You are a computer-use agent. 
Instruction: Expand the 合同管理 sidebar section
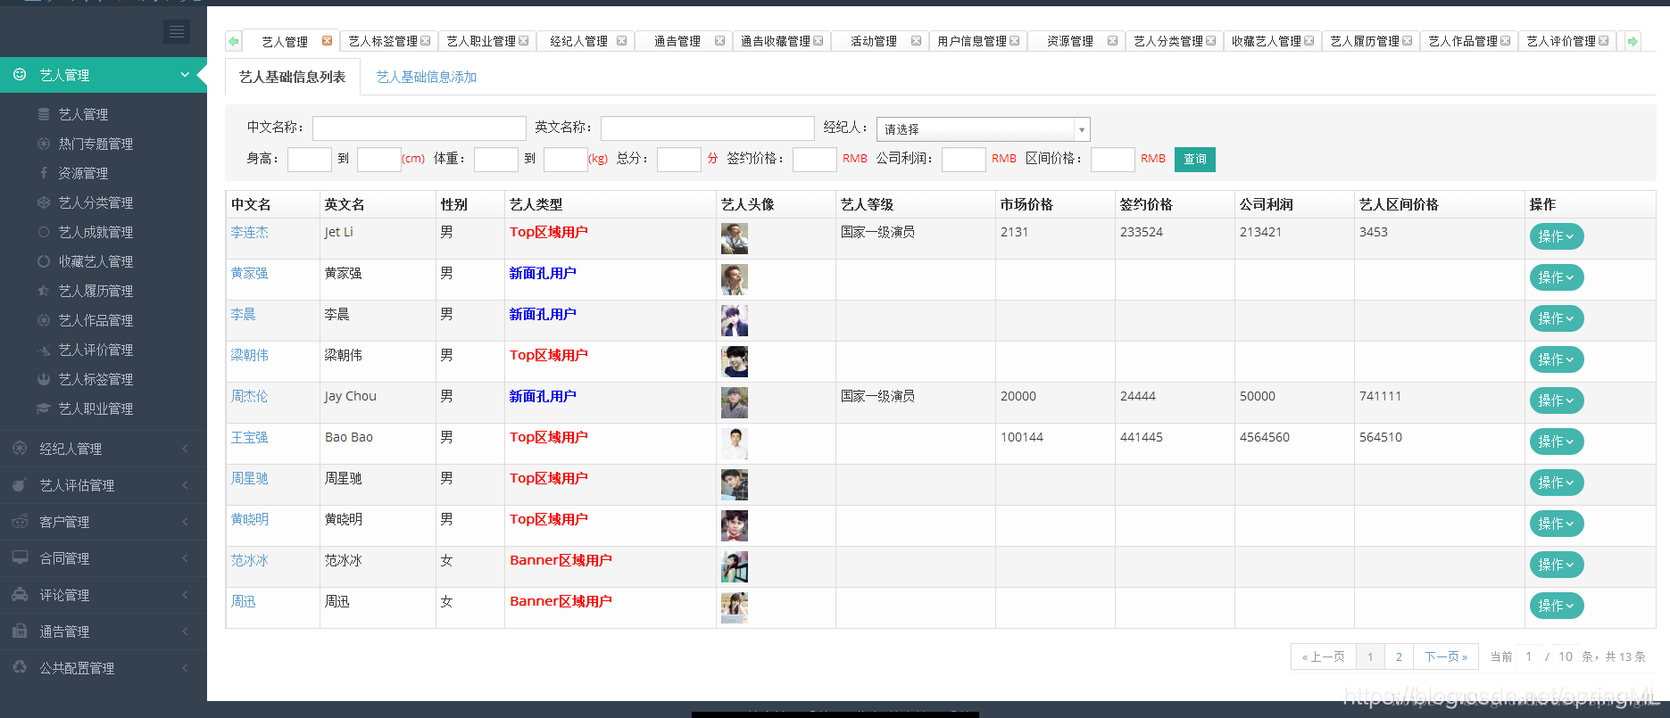click(x=185, y=558)
